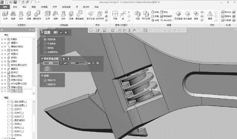The width and height of the screenshot is (237, 139).
Task: Choose the 壳体 shell tool in the ribbon
Action: [164, 12]
